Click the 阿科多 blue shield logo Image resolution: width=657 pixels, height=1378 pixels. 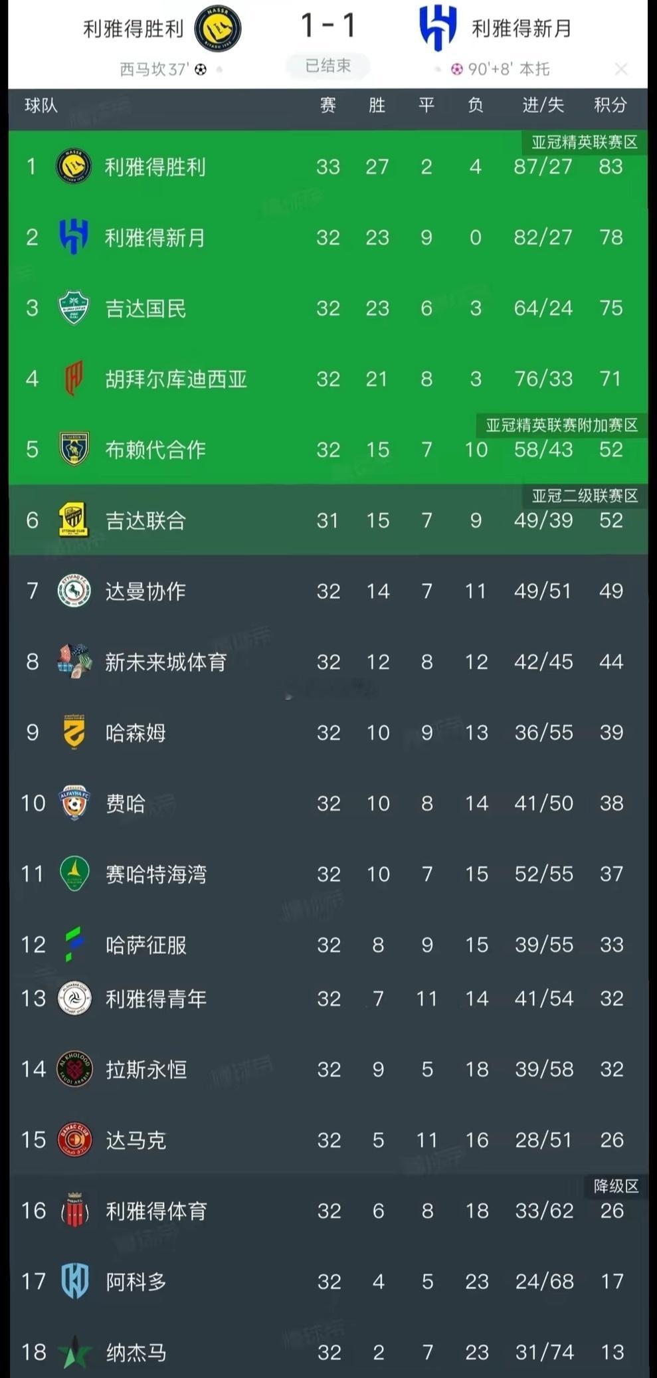(74, 1280)
